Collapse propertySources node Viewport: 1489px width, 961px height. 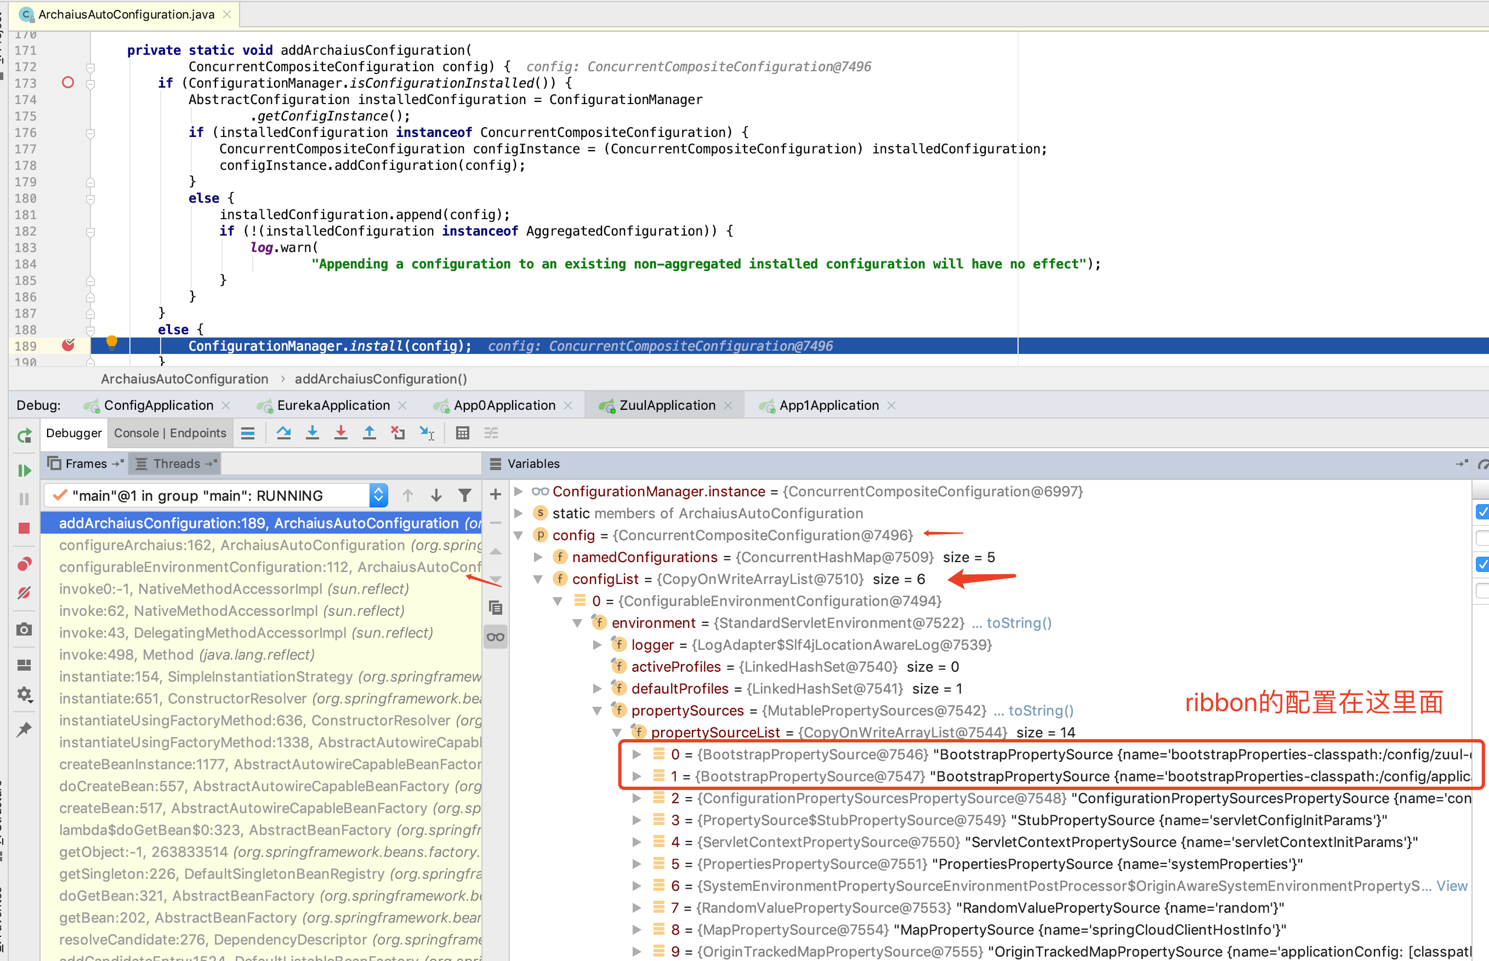pos(598,711)
